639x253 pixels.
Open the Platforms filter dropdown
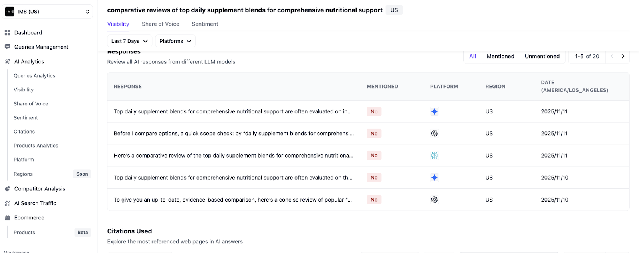(175, 41)
